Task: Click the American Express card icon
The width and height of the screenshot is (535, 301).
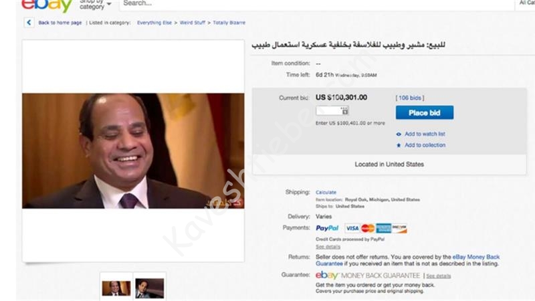Action: point(383,228)
